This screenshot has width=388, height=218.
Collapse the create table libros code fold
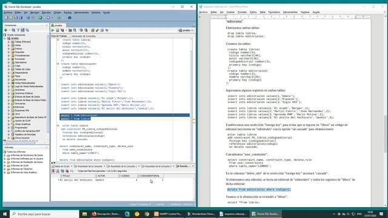[58, 40]
